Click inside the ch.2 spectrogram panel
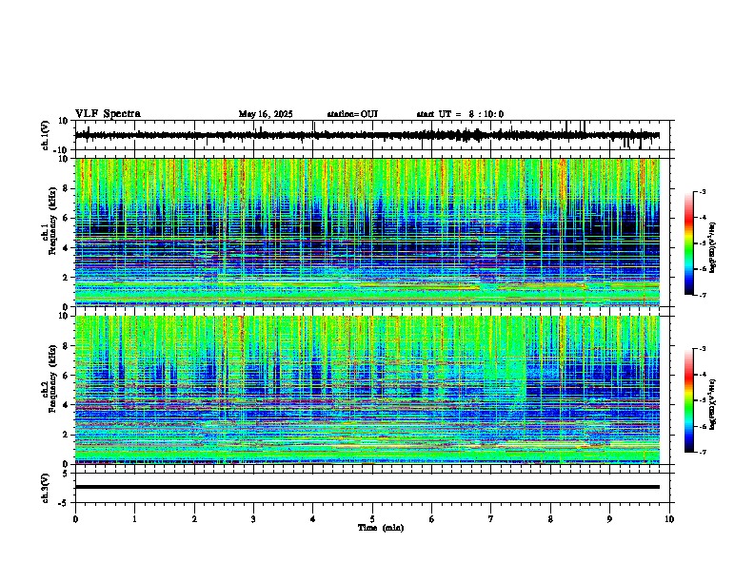 pos(367,390)
